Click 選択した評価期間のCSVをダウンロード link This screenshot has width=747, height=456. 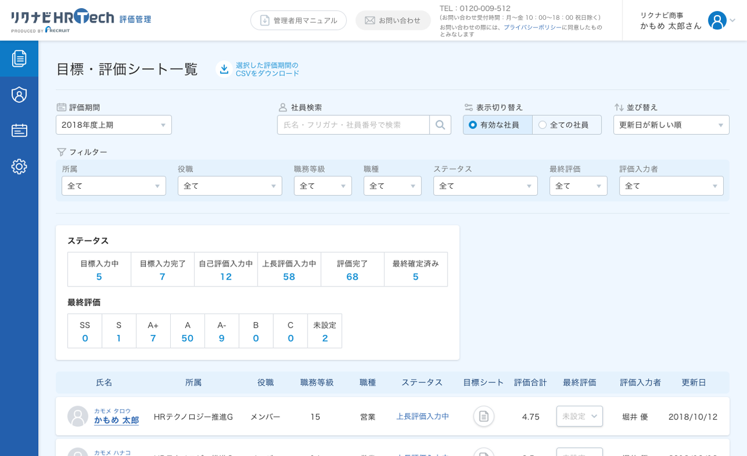[268, 69]
